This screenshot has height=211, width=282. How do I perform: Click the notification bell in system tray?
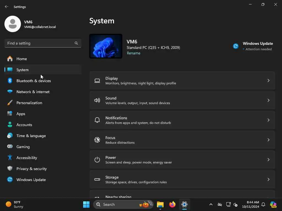tap(263, 204)
